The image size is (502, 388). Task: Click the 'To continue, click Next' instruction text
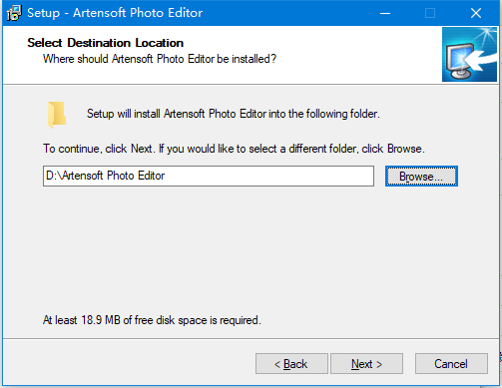click(234, 149)
